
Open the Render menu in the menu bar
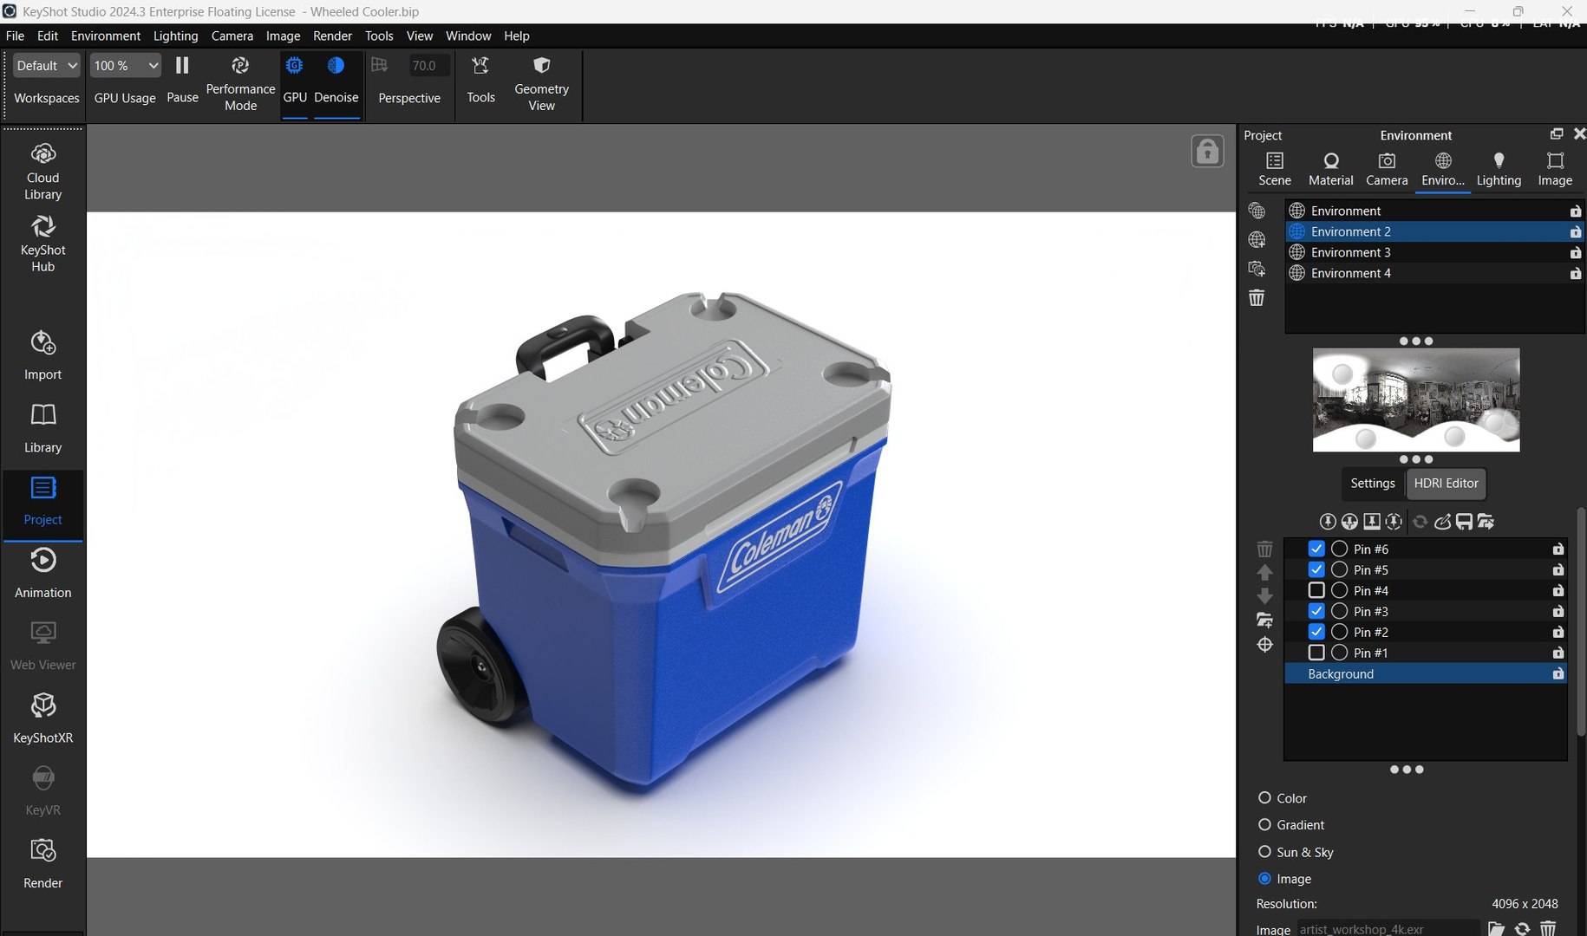click(x=332, y=36)
